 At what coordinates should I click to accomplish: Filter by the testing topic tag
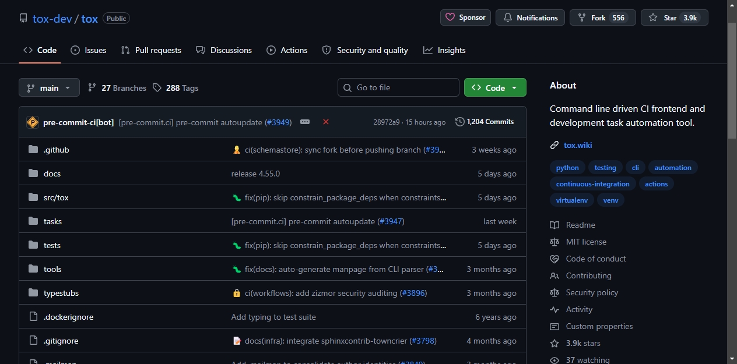(605, 168)
